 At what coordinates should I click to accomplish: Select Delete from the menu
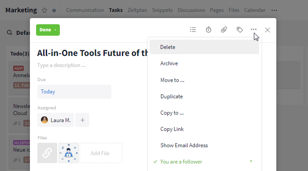(204, 47)
